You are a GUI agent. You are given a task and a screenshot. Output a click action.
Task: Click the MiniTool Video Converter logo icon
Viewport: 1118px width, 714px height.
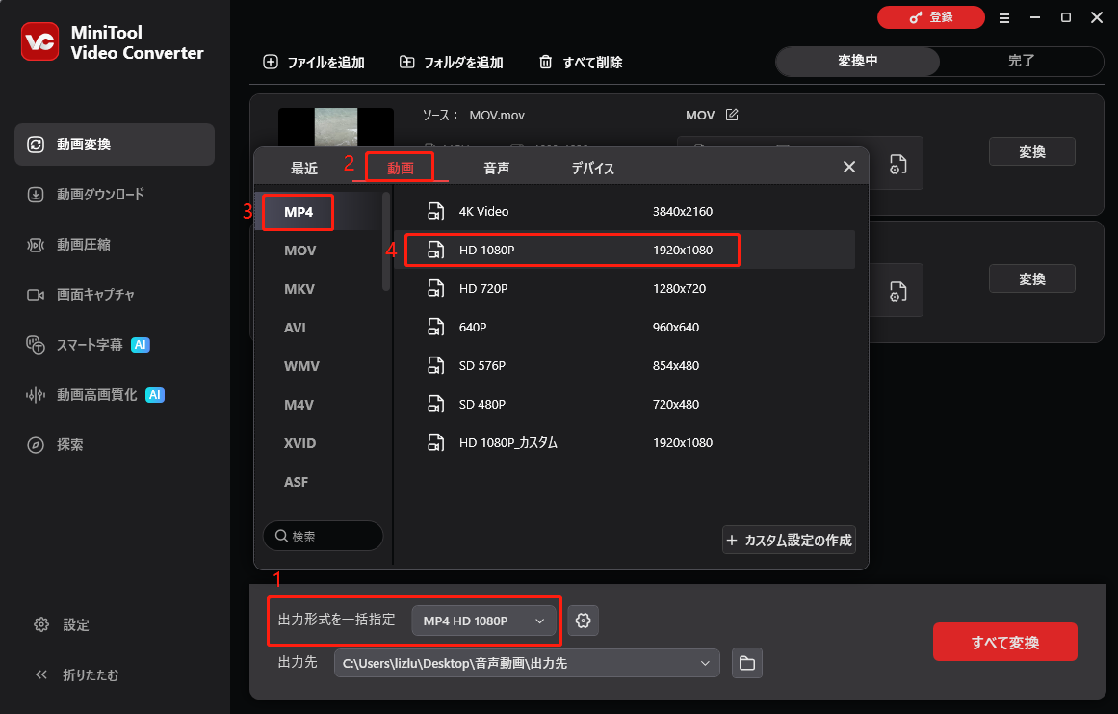click(39, 42)
